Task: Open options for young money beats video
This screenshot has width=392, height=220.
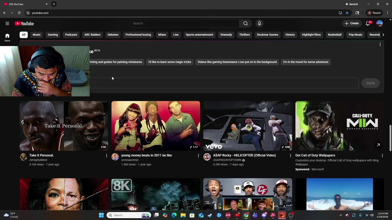Action: point(198,156)
